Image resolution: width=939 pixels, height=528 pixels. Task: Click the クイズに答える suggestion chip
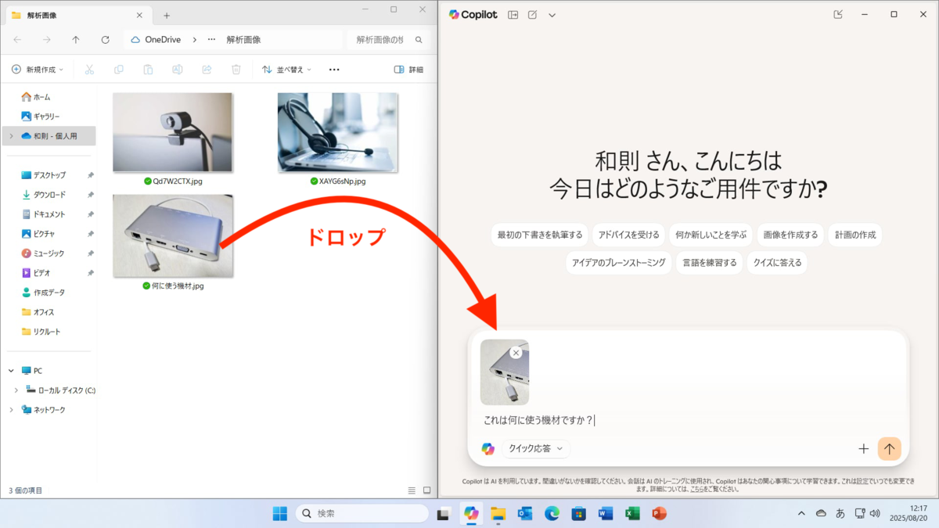click(x=777, y=263)
